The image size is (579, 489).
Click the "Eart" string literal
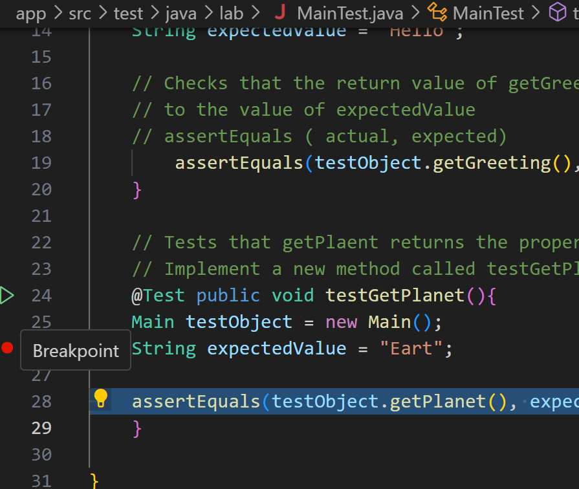pyautogui.click(x=411, y=349)
